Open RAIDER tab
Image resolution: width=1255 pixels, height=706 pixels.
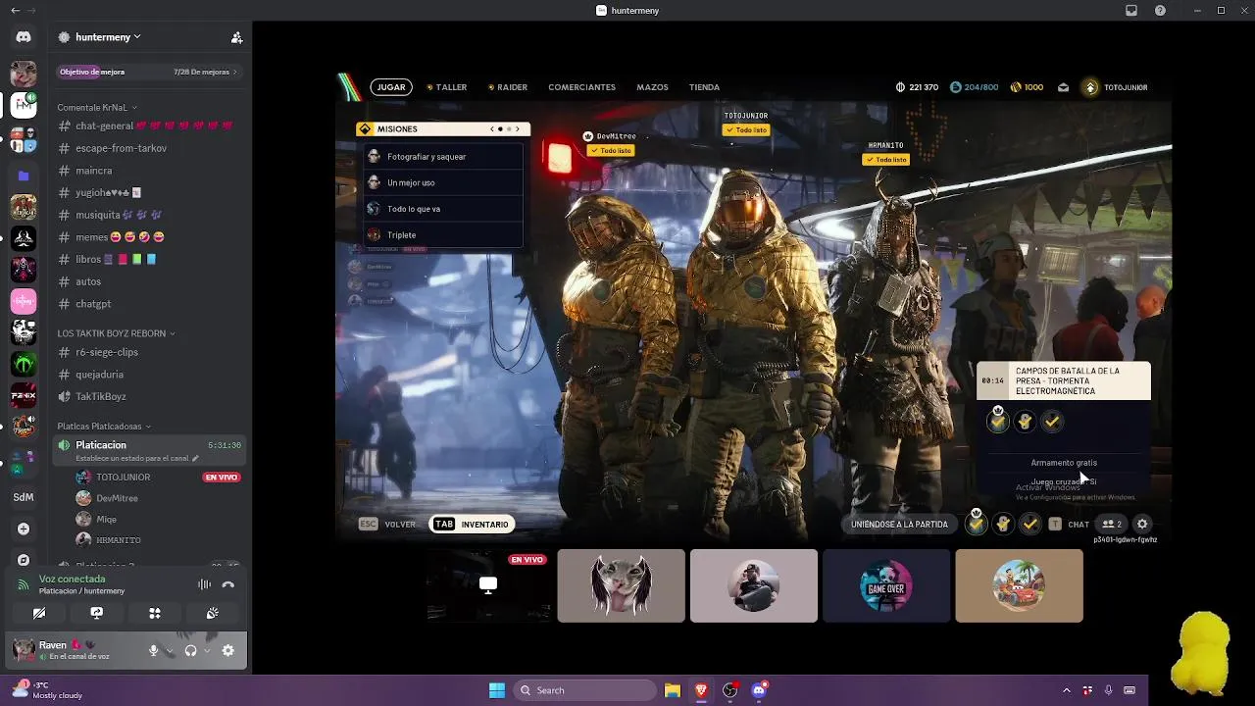[x=508, y=87]
